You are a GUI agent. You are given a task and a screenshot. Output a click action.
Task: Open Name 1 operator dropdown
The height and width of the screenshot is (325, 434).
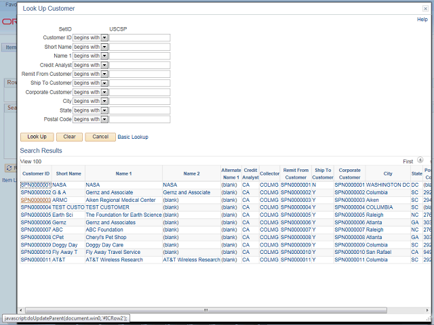coord(104,56)
